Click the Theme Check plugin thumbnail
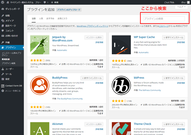This screenshot has width=191, height=135. 121,129
